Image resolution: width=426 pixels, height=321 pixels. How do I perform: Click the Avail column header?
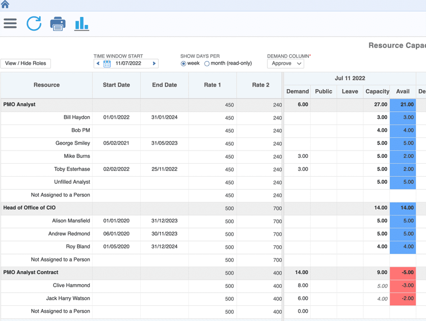(x=403, y=91)
